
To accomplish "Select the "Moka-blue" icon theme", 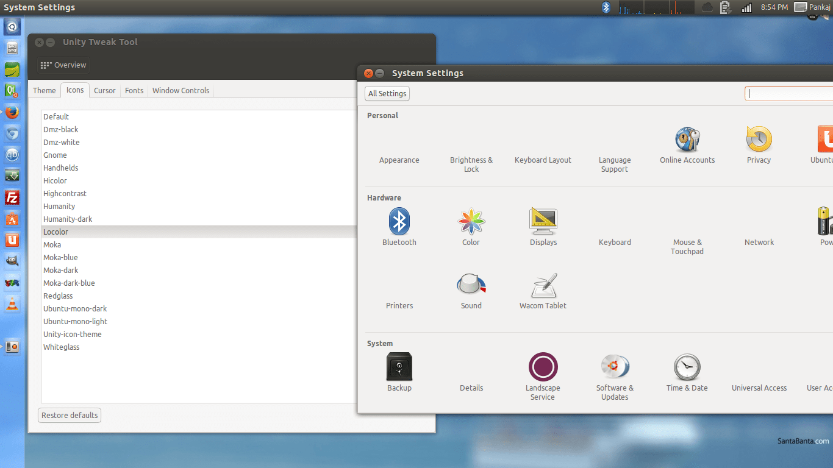I will click(x=199, y=257).
